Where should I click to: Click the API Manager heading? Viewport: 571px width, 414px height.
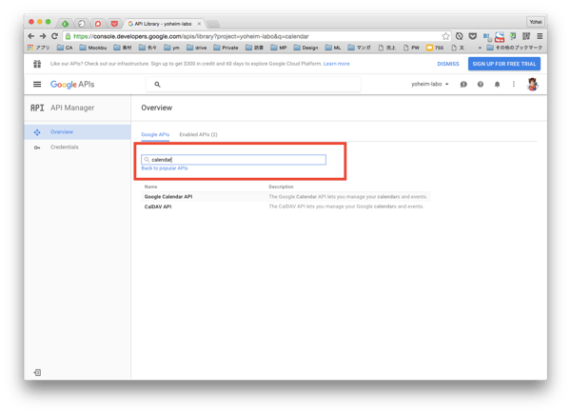[72, 108]
